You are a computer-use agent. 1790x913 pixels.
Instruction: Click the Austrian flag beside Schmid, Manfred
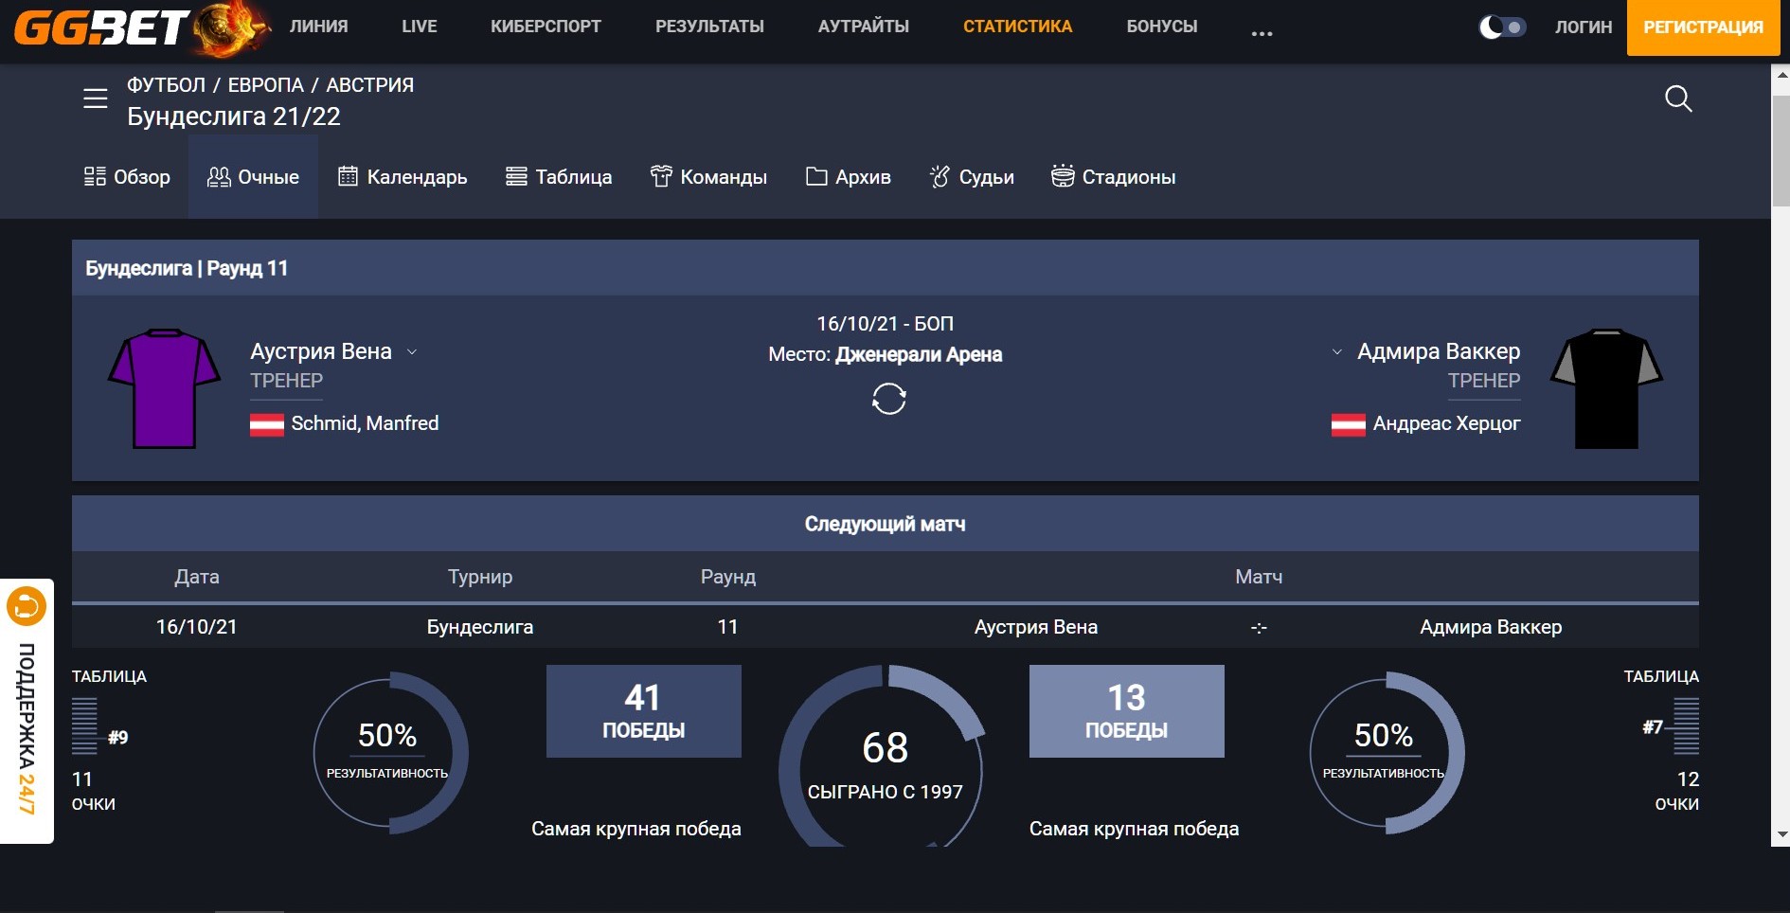click(x=267, y=424)
